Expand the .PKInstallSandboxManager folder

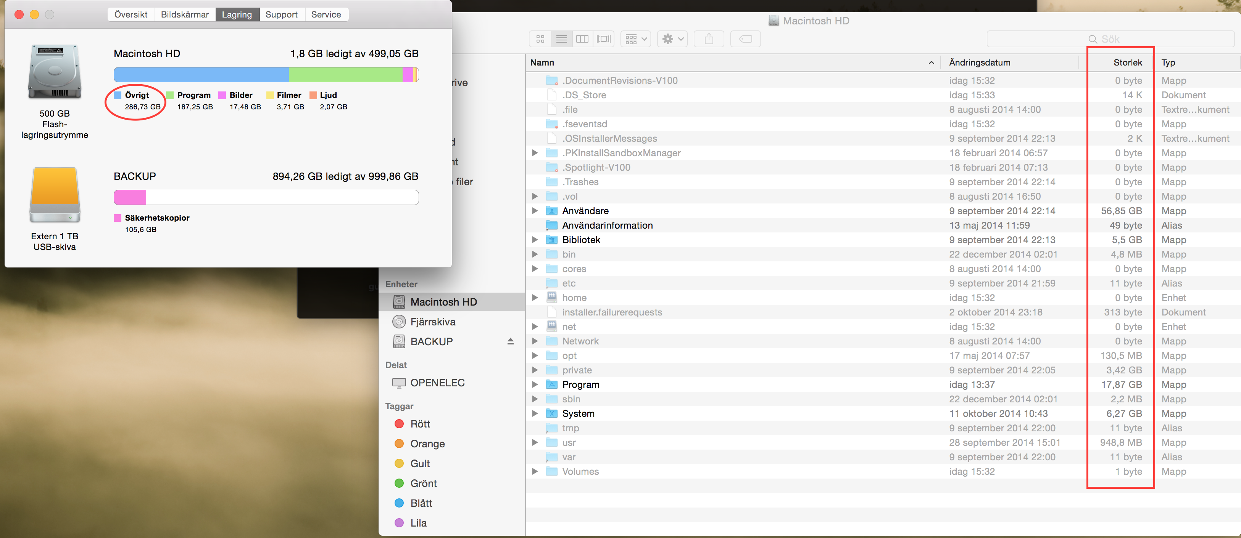[x=535, y=153]
